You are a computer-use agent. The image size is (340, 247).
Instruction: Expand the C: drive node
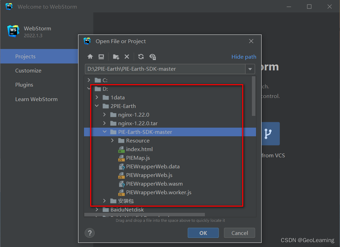pos(89,80)
